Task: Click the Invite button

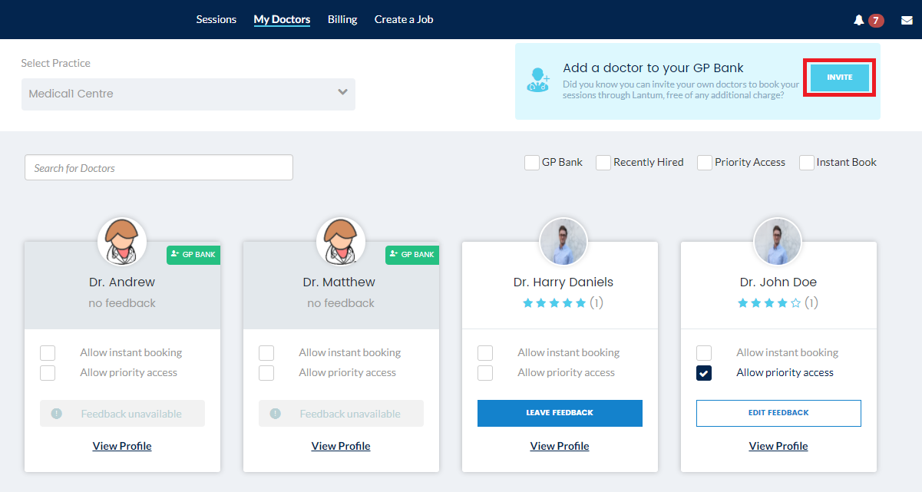Action: 840,78
